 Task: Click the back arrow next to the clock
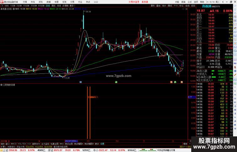click(223, 2)
